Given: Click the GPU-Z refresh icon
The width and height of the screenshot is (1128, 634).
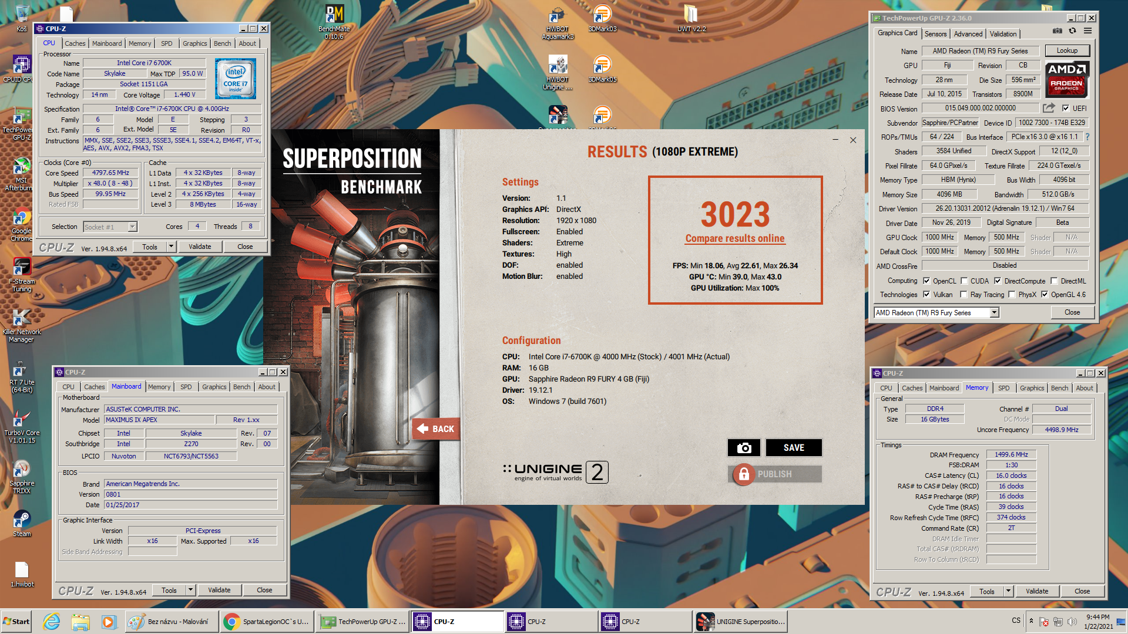Looking at the screenshot, I should pyautogui.click(x=1072, y=31).
